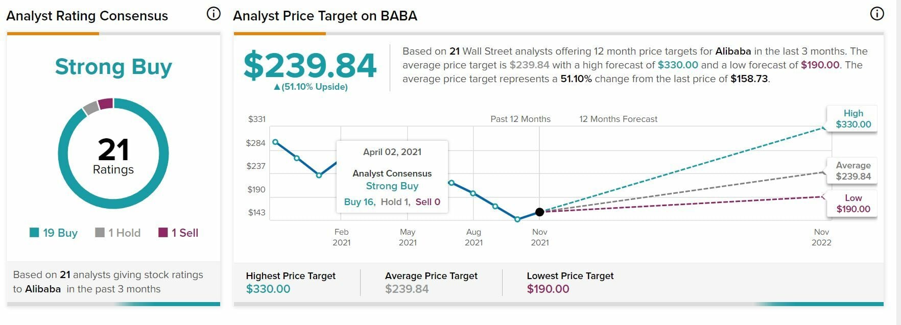This screenshot has height=325, width=901.
Task: Click the purple Sell legend square
Action: pos(163,233)
